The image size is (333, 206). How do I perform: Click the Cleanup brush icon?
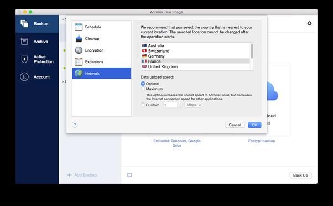[x=79, y=38]
